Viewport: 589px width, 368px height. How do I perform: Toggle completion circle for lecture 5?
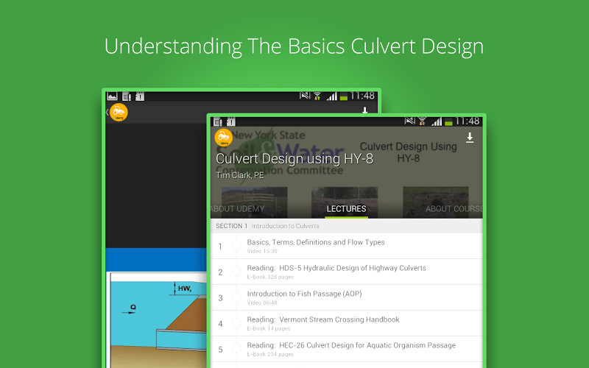[x=236, y=349]
